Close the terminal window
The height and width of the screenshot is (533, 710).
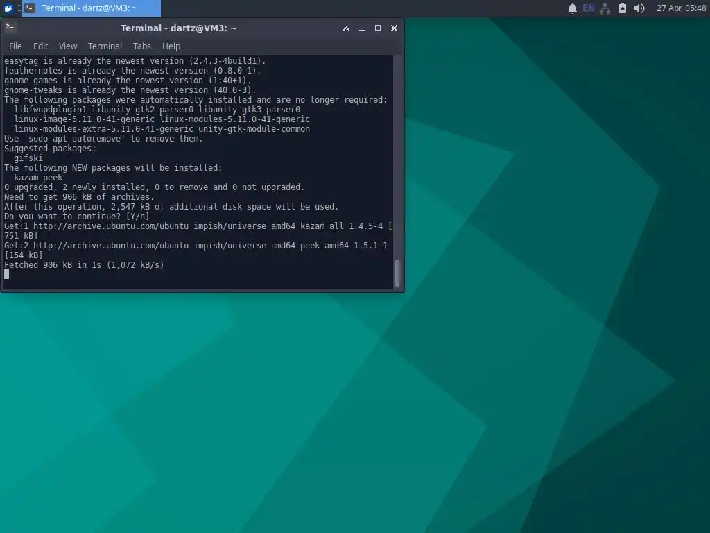point(394,28)
